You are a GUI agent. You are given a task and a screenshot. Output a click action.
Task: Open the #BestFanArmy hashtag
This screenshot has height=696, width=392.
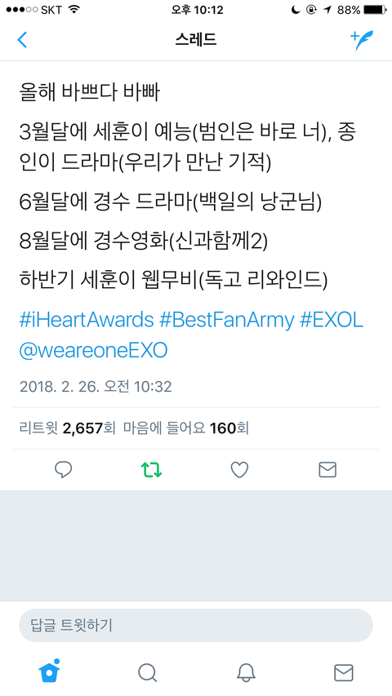tap(227, 320)
